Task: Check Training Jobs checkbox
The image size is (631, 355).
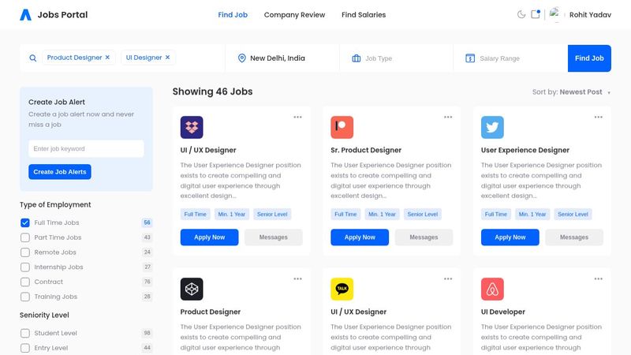Action: click(x=25, y=297)
